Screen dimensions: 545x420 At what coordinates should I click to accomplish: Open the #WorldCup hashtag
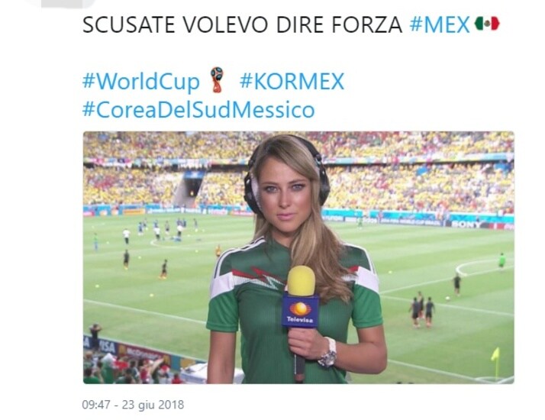pos(140,82)
